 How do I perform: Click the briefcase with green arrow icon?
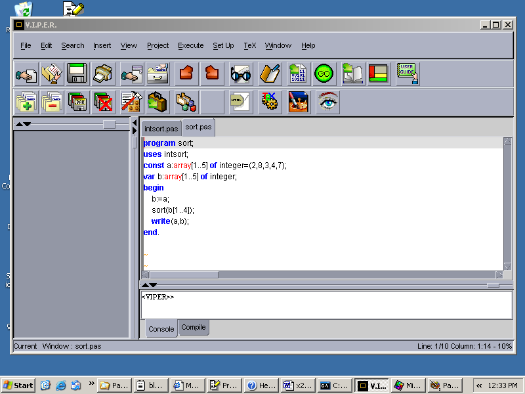157,102
